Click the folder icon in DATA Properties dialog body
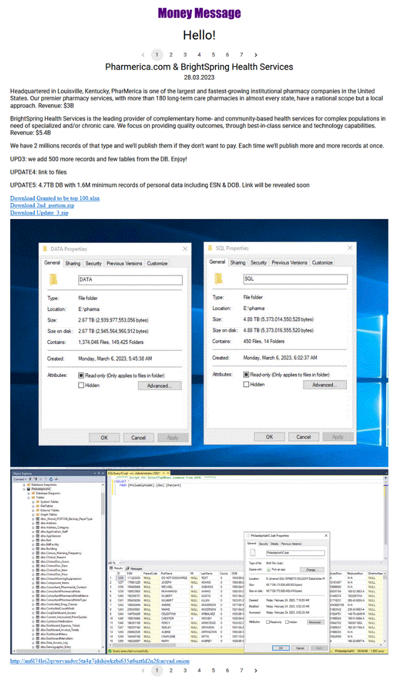 coord(53,279)
